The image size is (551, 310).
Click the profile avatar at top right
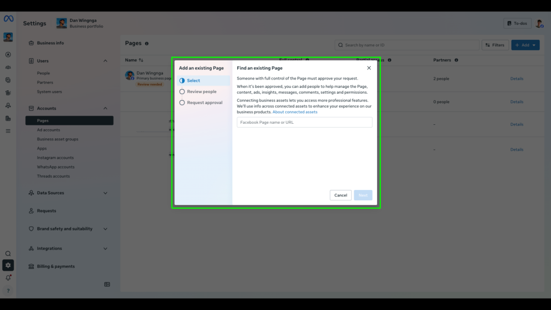[539, 24]
